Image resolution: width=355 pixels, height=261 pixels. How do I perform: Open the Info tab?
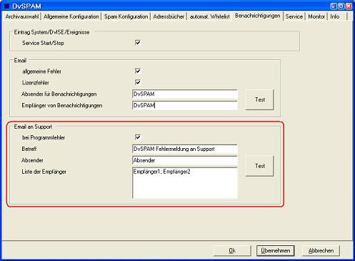tap(334, 16)
